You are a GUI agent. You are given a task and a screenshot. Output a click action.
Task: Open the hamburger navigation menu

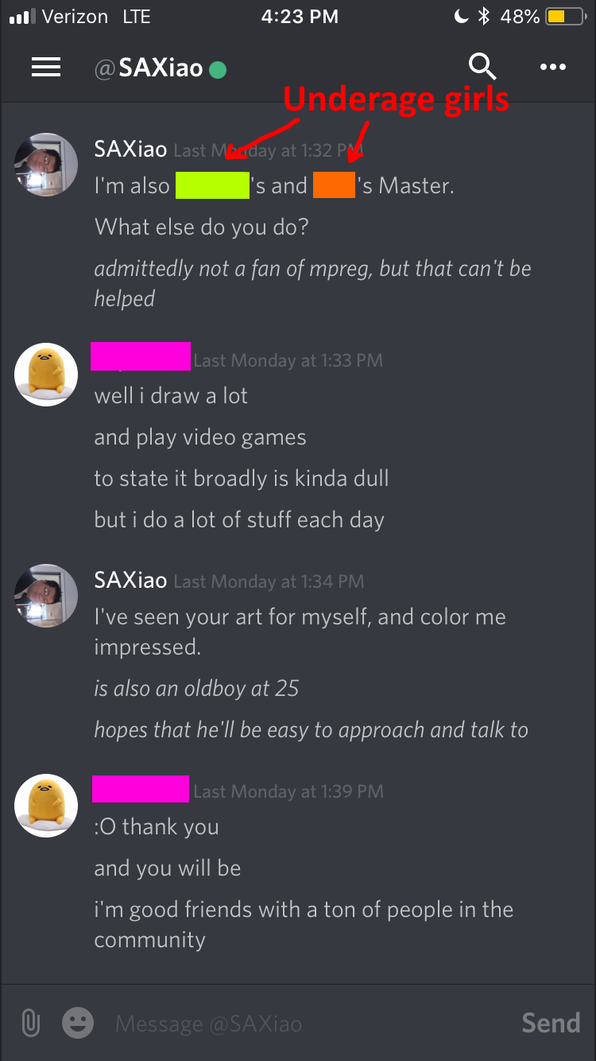(x=46, y=68)
